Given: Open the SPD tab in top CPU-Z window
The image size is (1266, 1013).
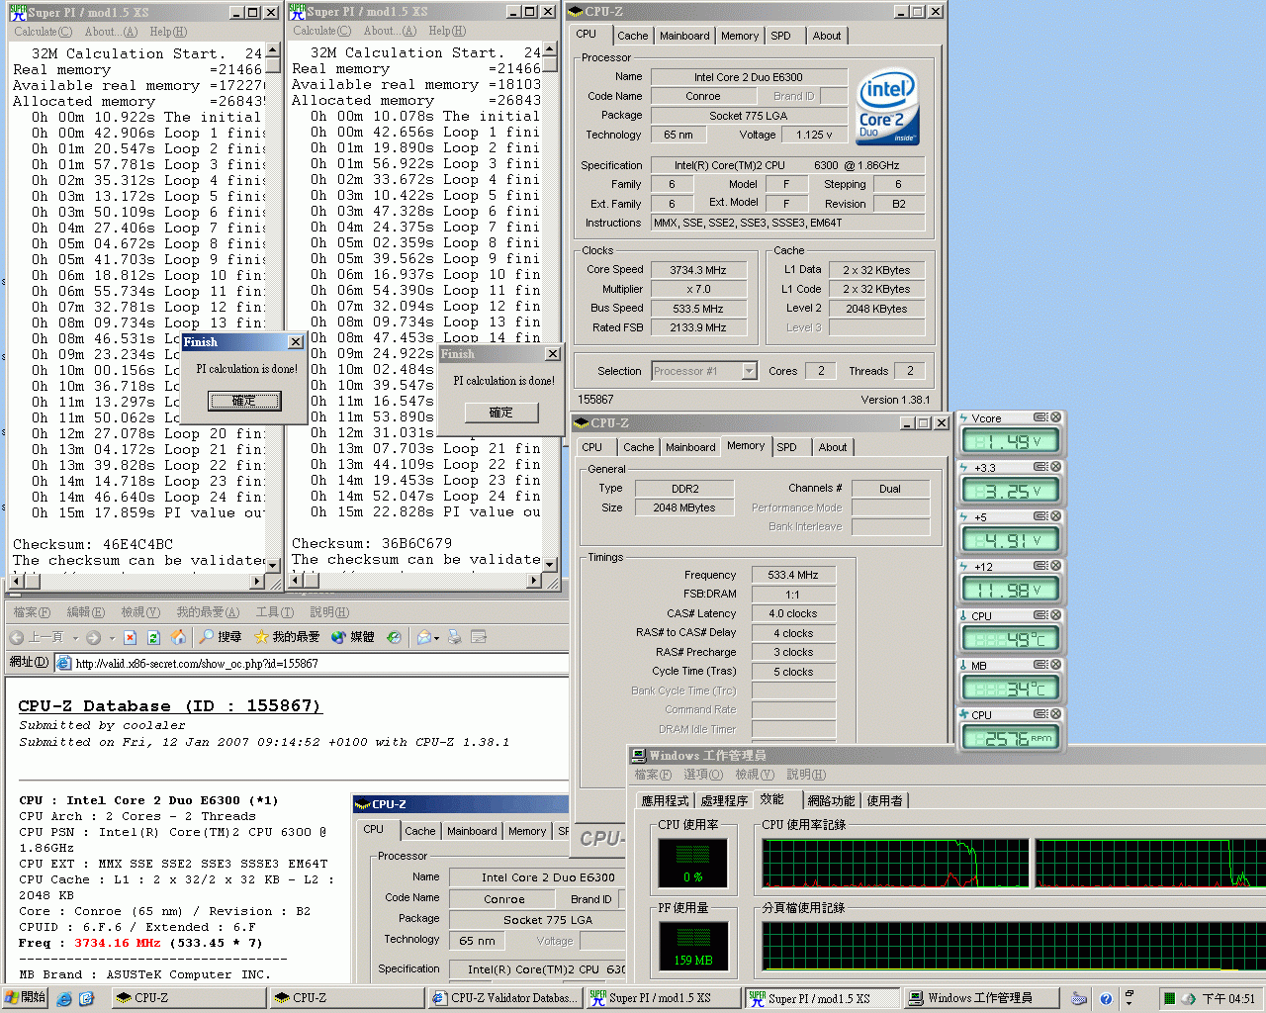Looking at the screenshot, I should [x=781, y=36].
